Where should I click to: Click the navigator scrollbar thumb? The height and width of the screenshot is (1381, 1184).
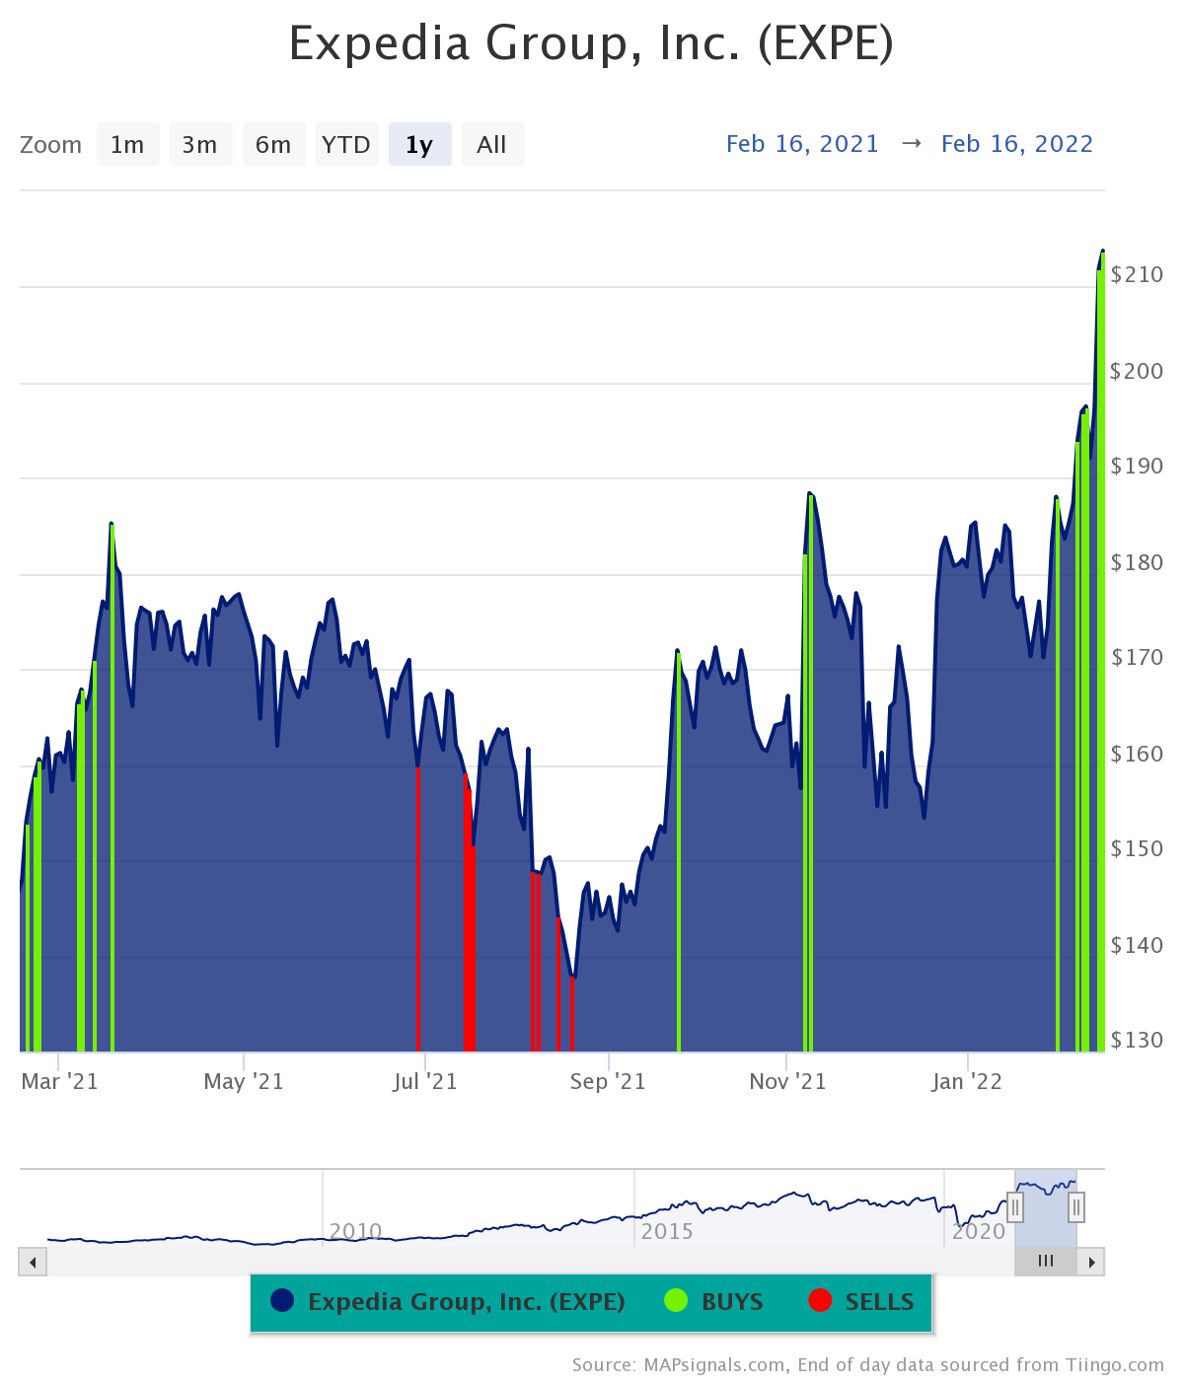click(x=1046, y=1262)
